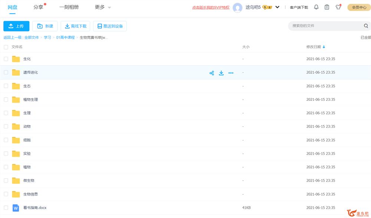Click into the 搜索您的文件 search field
This screenshot has width=371, height=218.
coord(325,26)
